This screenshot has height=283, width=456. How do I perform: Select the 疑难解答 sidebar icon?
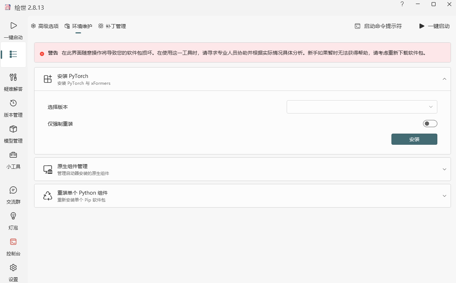tap(13, 82)
